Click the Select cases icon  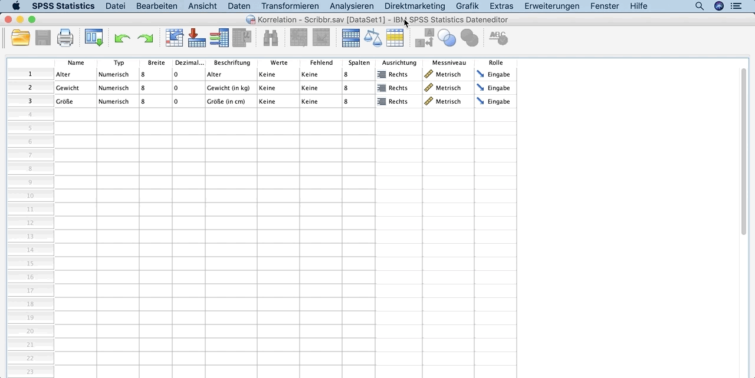coord(395,38)
